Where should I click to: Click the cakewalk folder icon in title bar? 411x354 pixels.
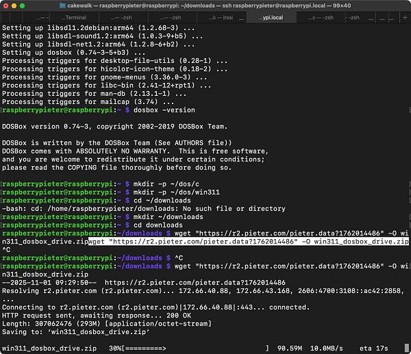pyautogui.click(x=62, y=5)
